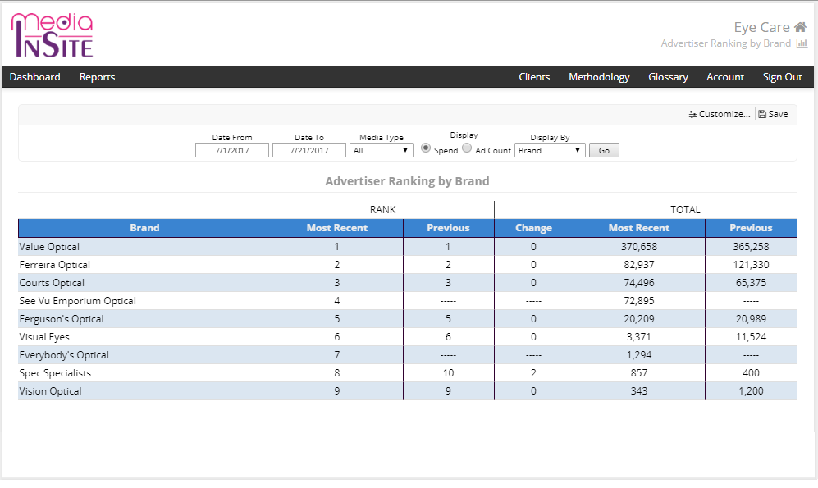Click the Save floppy disk icon

click(x=762, y=114)
